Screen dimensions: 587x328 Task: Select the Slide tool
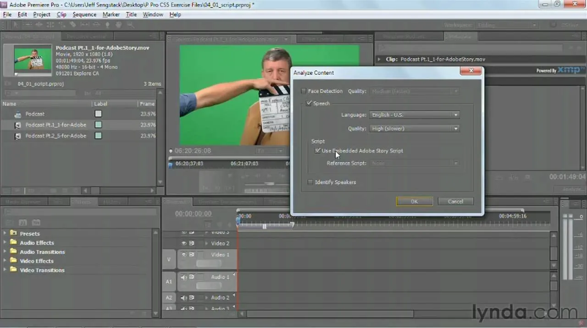(96, 25)
